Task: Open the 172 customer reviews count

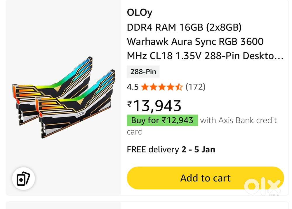Action: 196,87
